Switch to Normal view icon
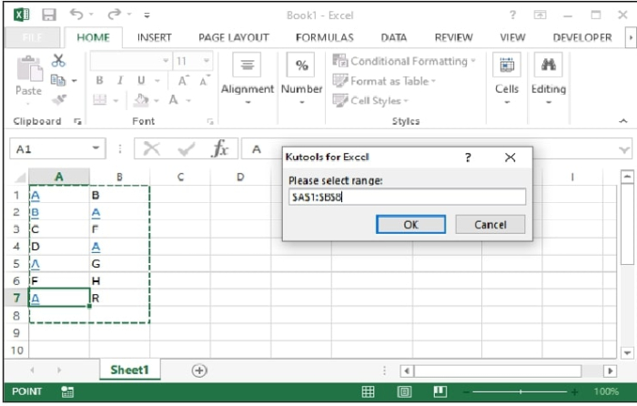The height and width of the screenshot is (406, 637). [368, 391]
